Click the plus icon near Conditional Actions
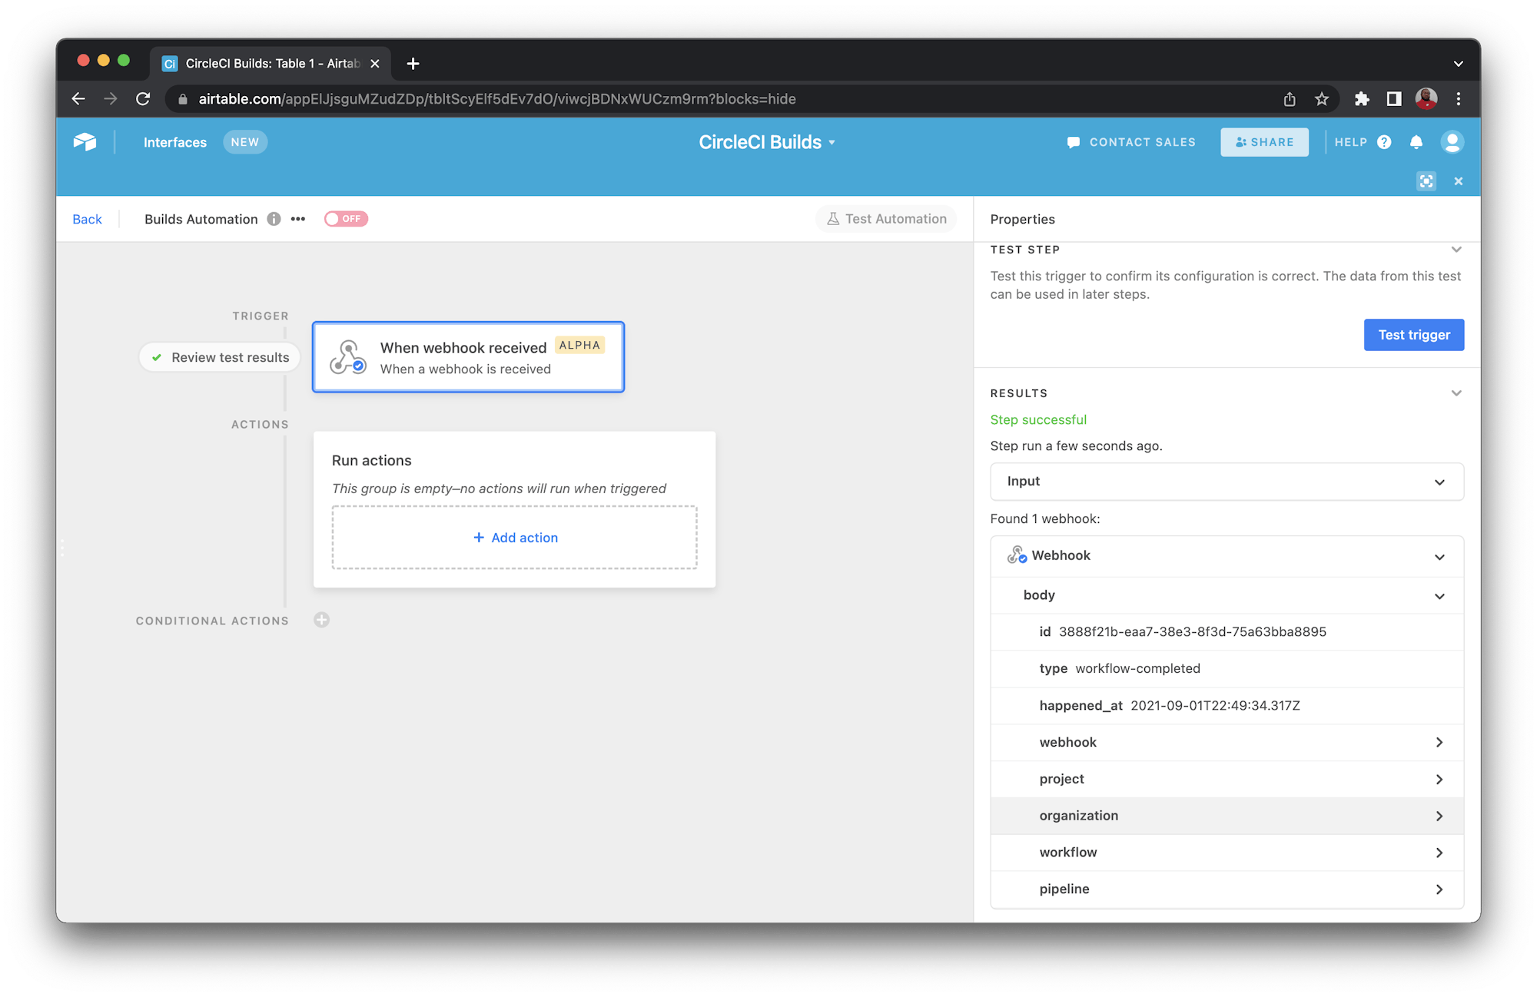The width and height of the screenshot is (1537, 997). [321, 620]
